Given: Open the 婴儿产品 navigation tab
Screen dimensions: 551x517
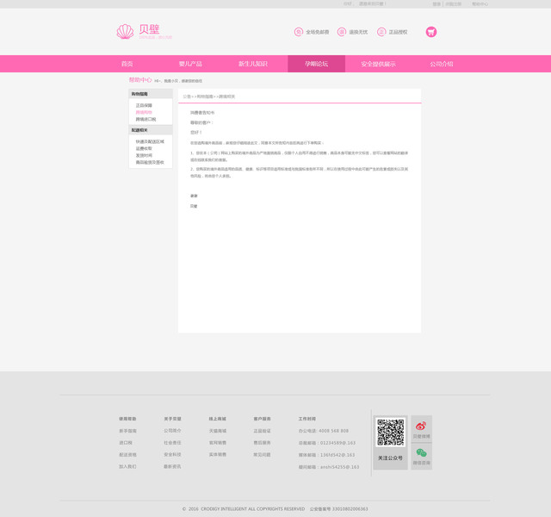Looking at the screenshot, I should [190, 64].
